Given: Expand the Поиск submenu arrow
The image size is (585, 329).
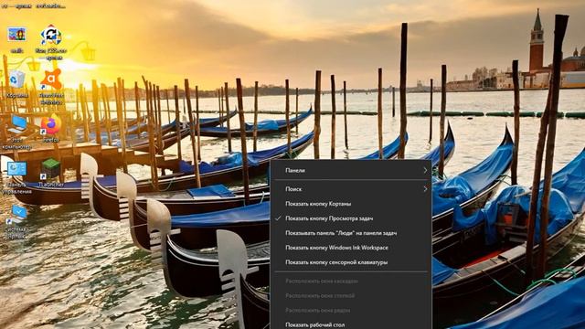Looking at the screenshot, I should point(425,189).
